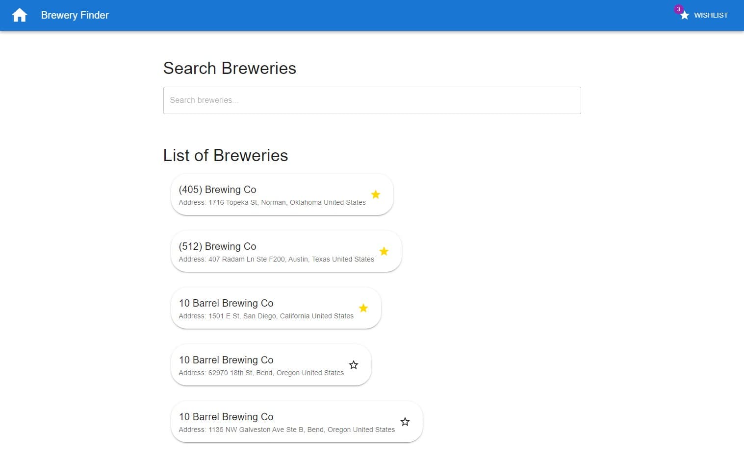744x455 pixels.
Task: Select address 407 Radam Ln, Austin
Action: coord(276,259)
